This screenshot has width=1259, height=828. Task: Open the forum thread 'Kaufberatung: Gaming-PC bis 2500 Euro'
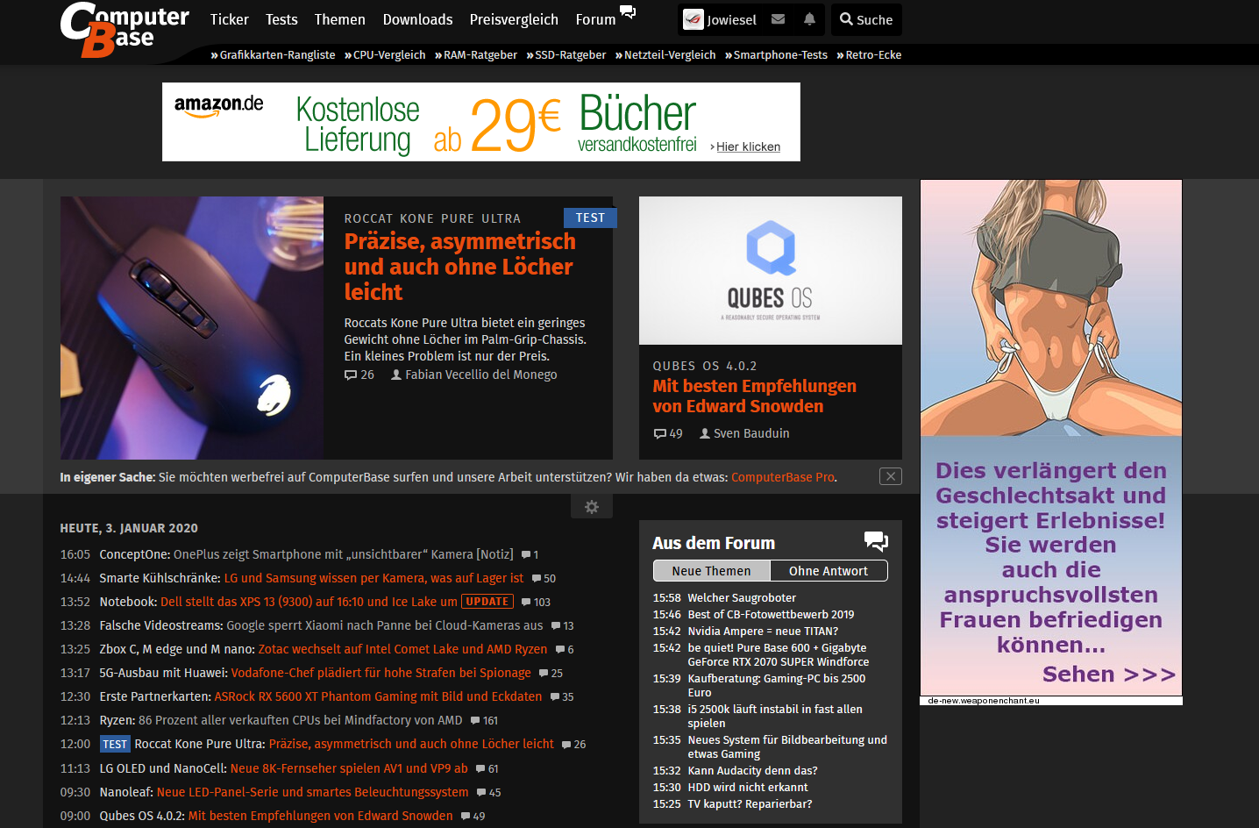tap(777, 686)
